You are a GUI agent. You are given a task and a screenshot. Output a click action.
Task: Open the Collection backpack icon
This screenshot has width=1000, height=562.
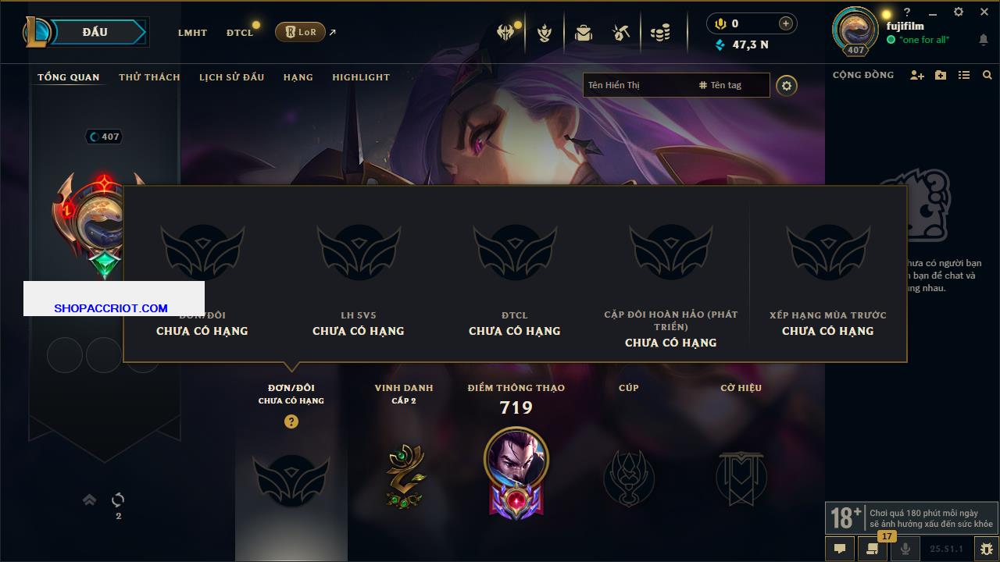[x=583, y=33]
